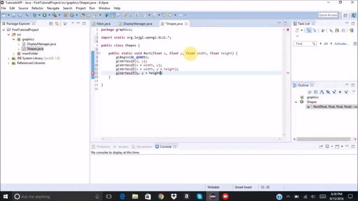Viewport: 358px width, 201px height.
Task: Click the Search flashlight toolbar icon
Action: click(96, 15)
